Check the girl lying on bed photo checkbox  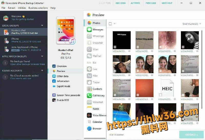(x=115, y=71)
